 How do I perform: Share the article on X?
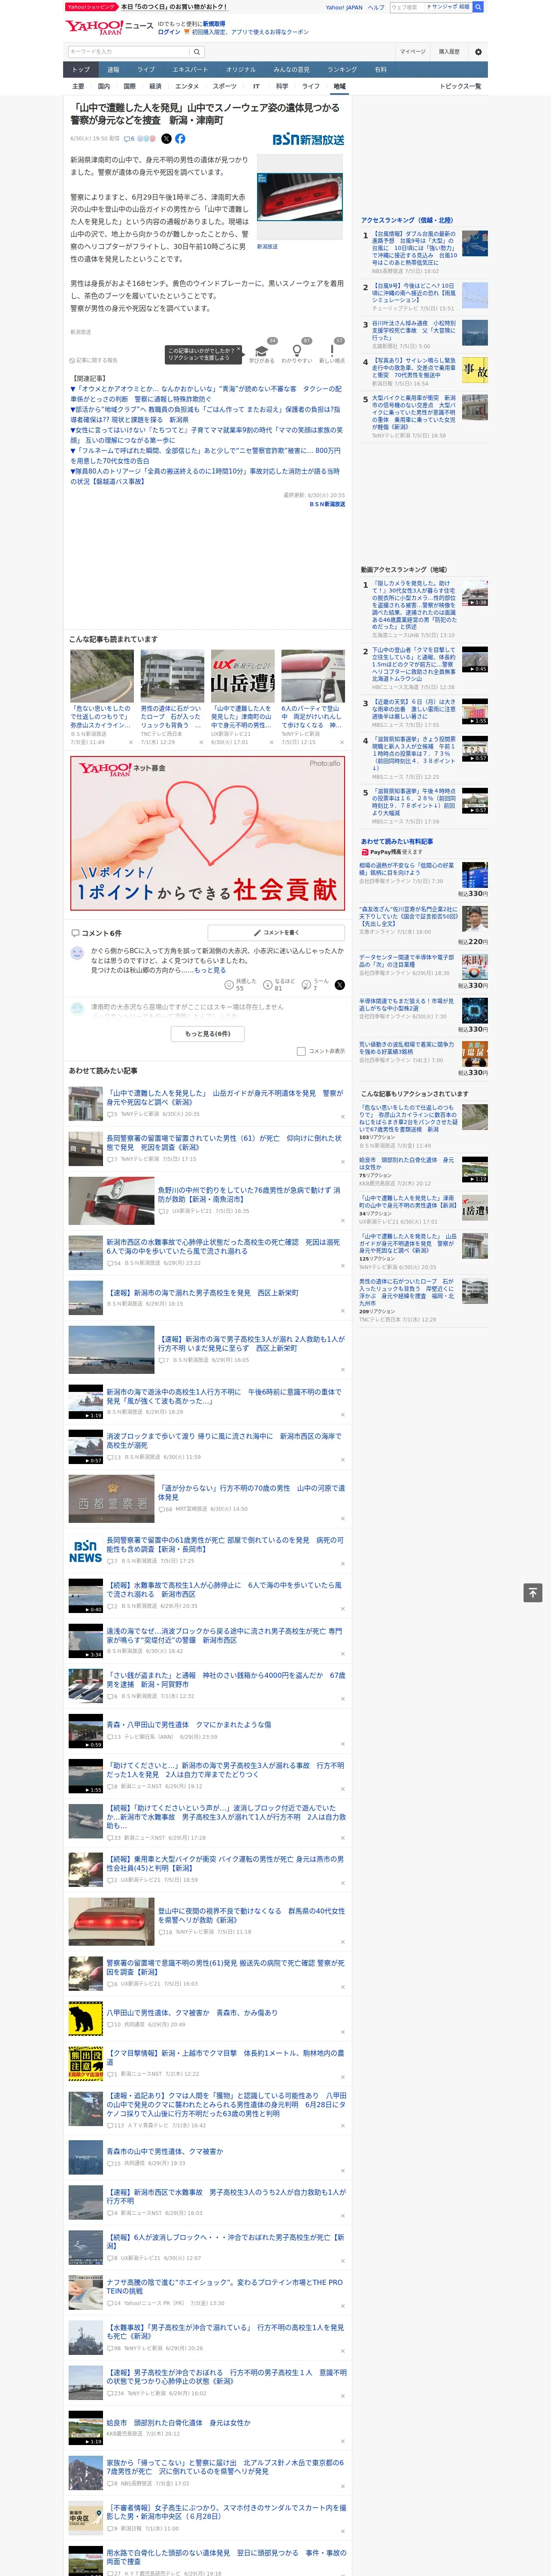[x=166, y=139]
